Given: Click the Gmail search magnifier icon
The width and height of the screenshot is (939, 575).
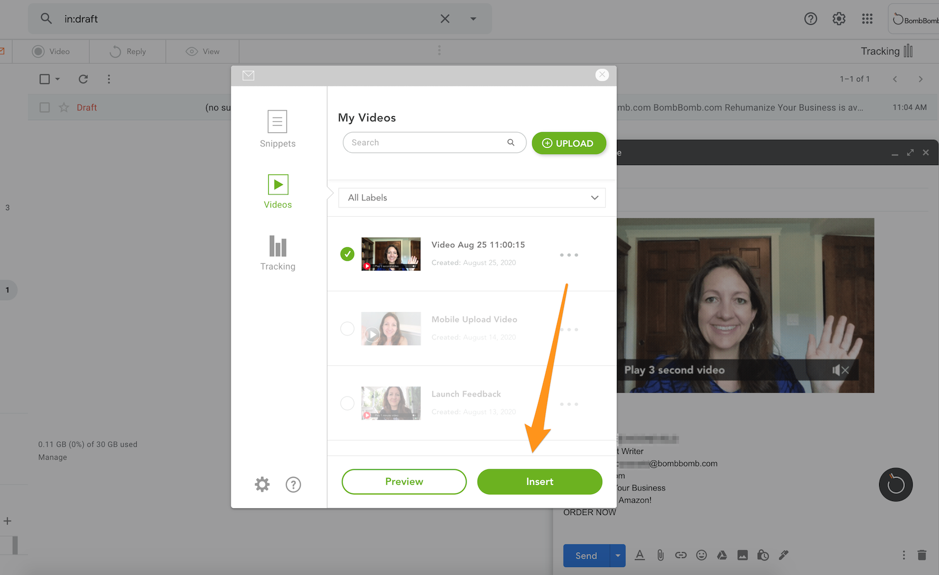Looking at the screenshot, I should click(46, 19).
